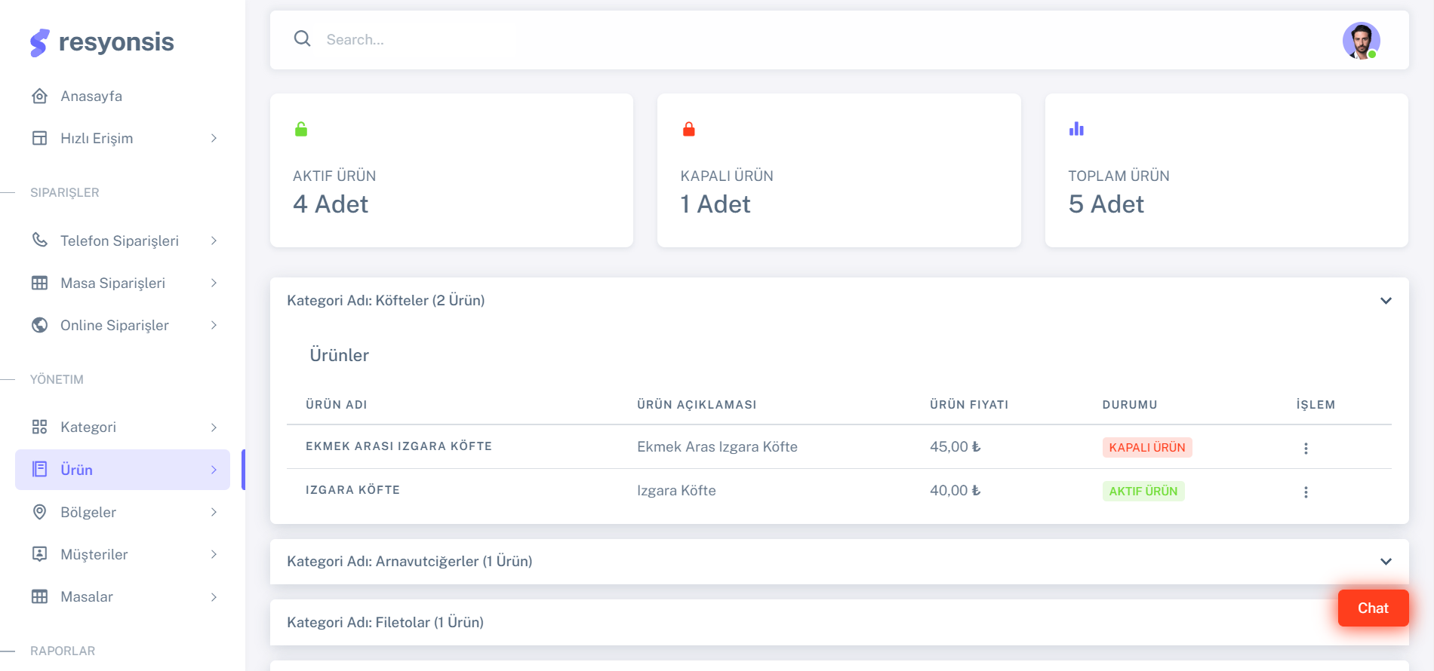The image size is (1434, 671).
Task: Click the Online Siparişler globe icon
Action: [40, 326]
